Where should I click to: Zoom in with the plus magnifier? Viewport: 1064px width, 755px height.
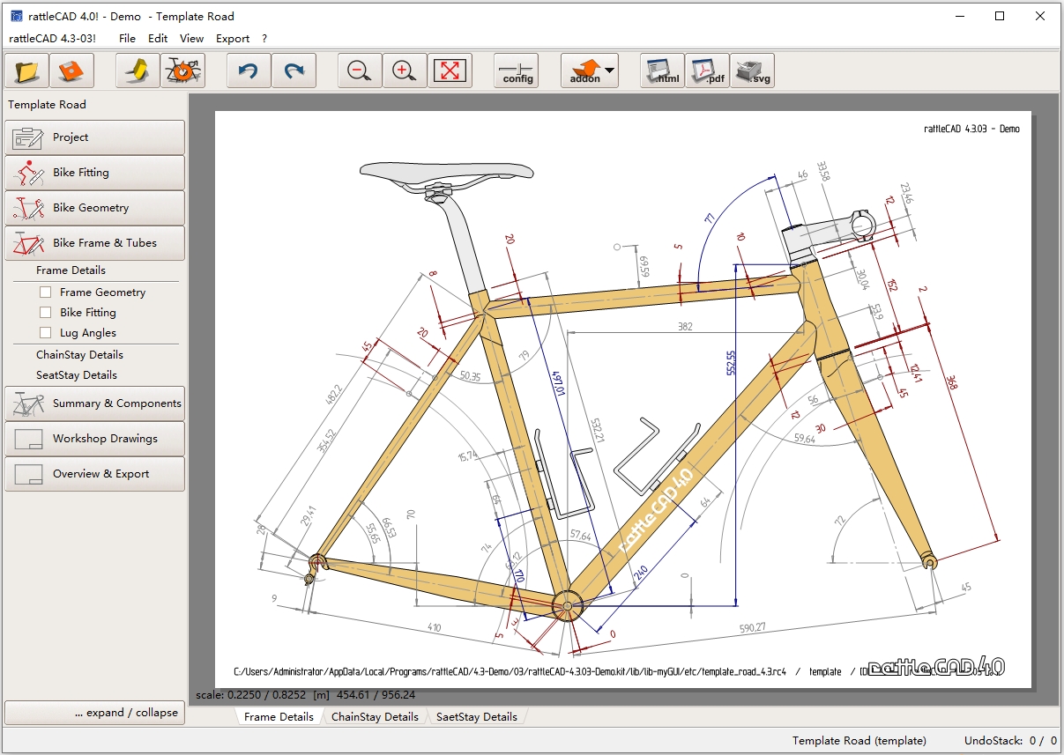(405, 70)
